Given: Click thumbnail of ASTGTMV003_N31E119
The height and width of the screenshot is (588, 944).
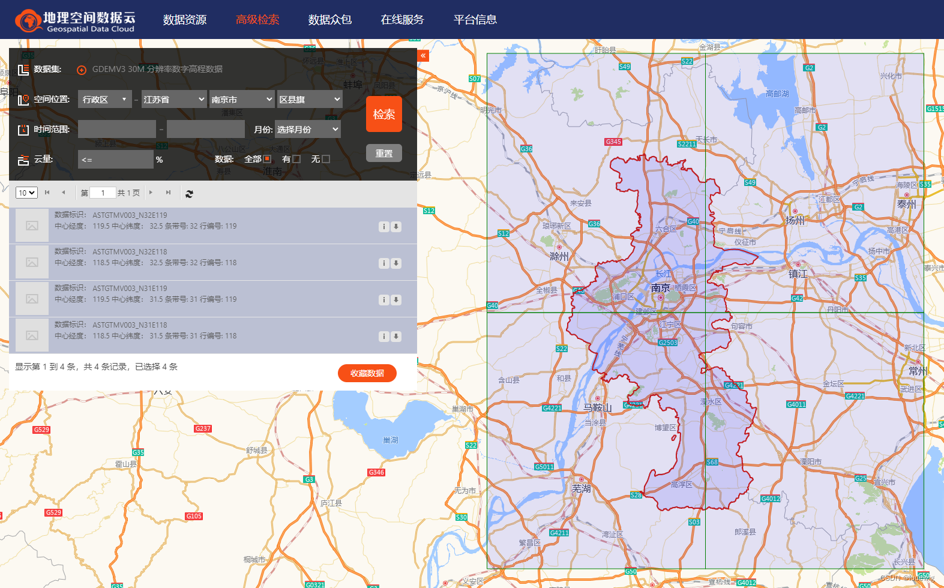Looking at the screenshot, I should pos(32,299).
